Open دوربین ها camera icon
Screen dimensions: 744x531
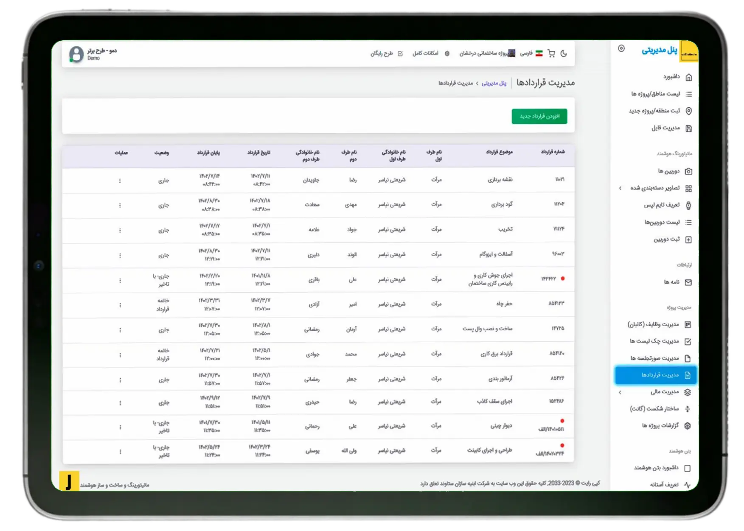click(x=688, y=171)
